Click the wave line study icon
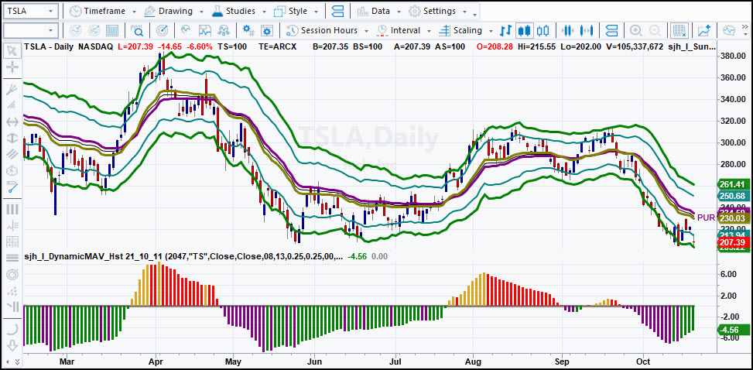 [186, 30]
